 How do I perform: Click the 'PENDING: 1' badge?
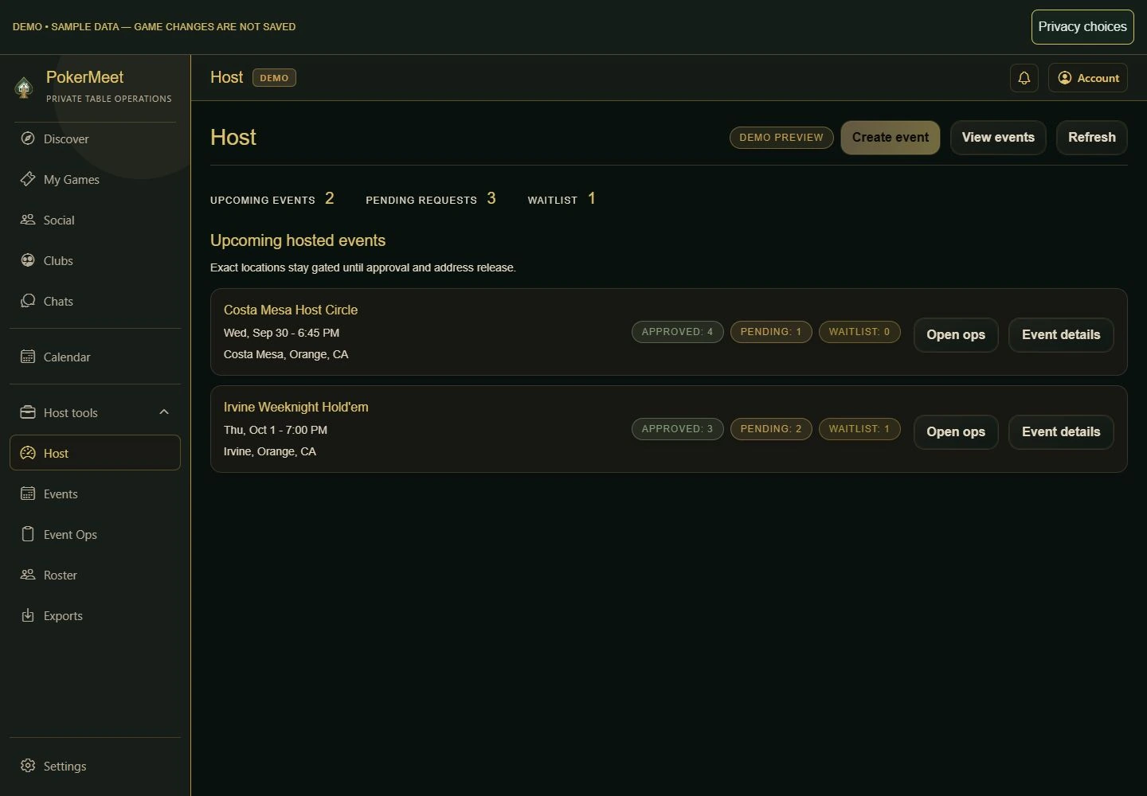point(771,332)
